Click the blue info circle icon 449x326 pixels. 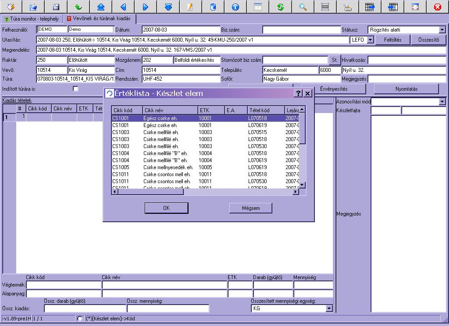click(235, 7)
